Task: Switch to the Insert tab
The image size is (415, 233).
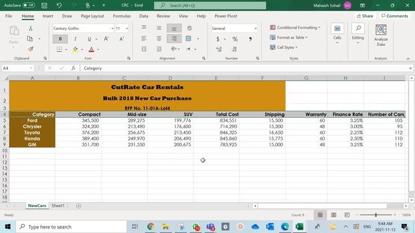Action: click(x=47, y=16)
